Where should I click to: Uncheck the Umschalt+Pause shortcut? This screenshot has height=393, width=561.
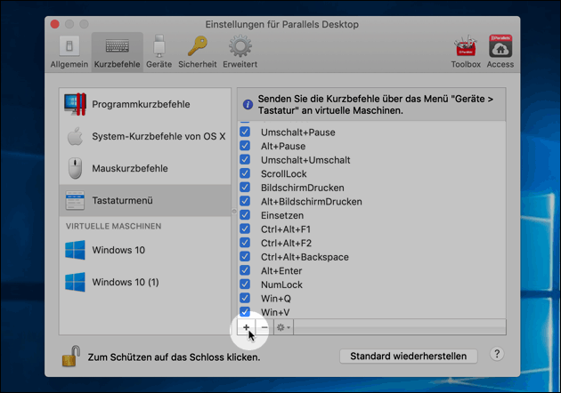click(245, 132)
